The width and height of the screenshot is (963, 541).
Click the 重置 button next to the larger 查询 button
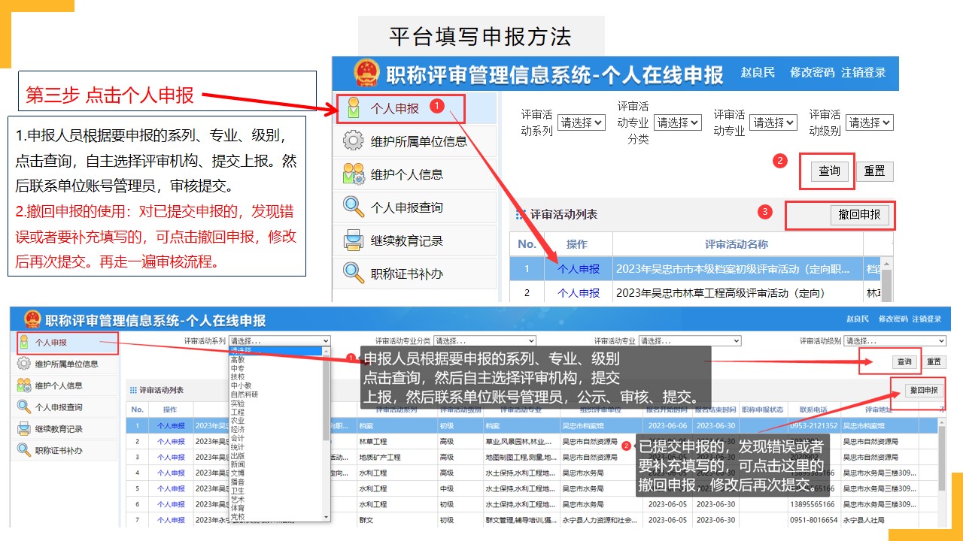874,171
